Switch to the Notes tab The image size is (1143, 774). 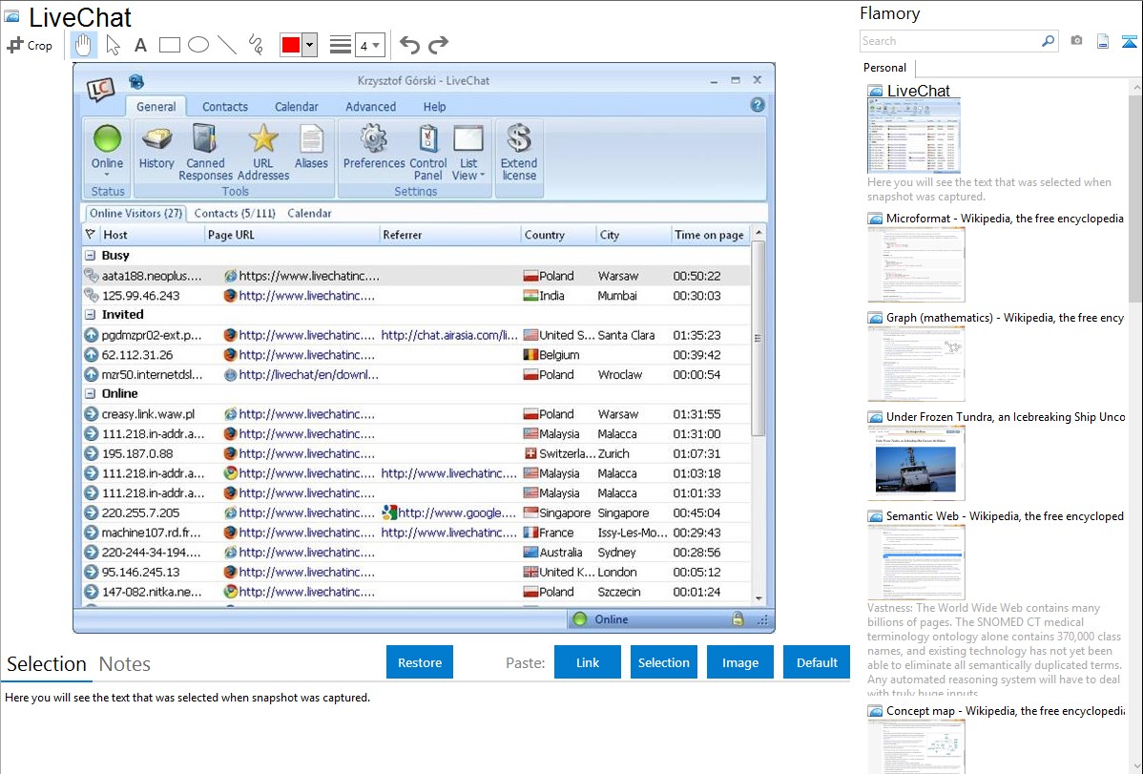[x=125, y=664]
